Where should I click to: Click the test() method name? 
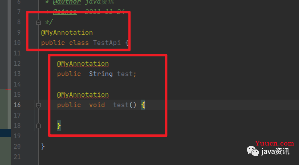pyautogui.click(x=121, y=105)
